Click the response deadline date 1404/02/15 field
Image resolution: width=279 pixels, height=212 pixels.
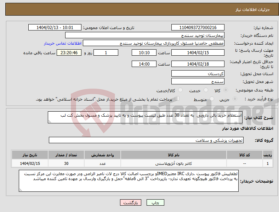coord(198,52)
